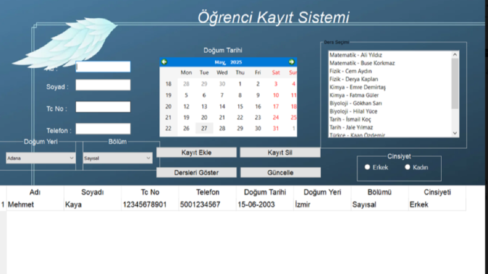The image size is (488, 274).
Task: Click the Kayıt Ekle button
Action: pos(196,152)
